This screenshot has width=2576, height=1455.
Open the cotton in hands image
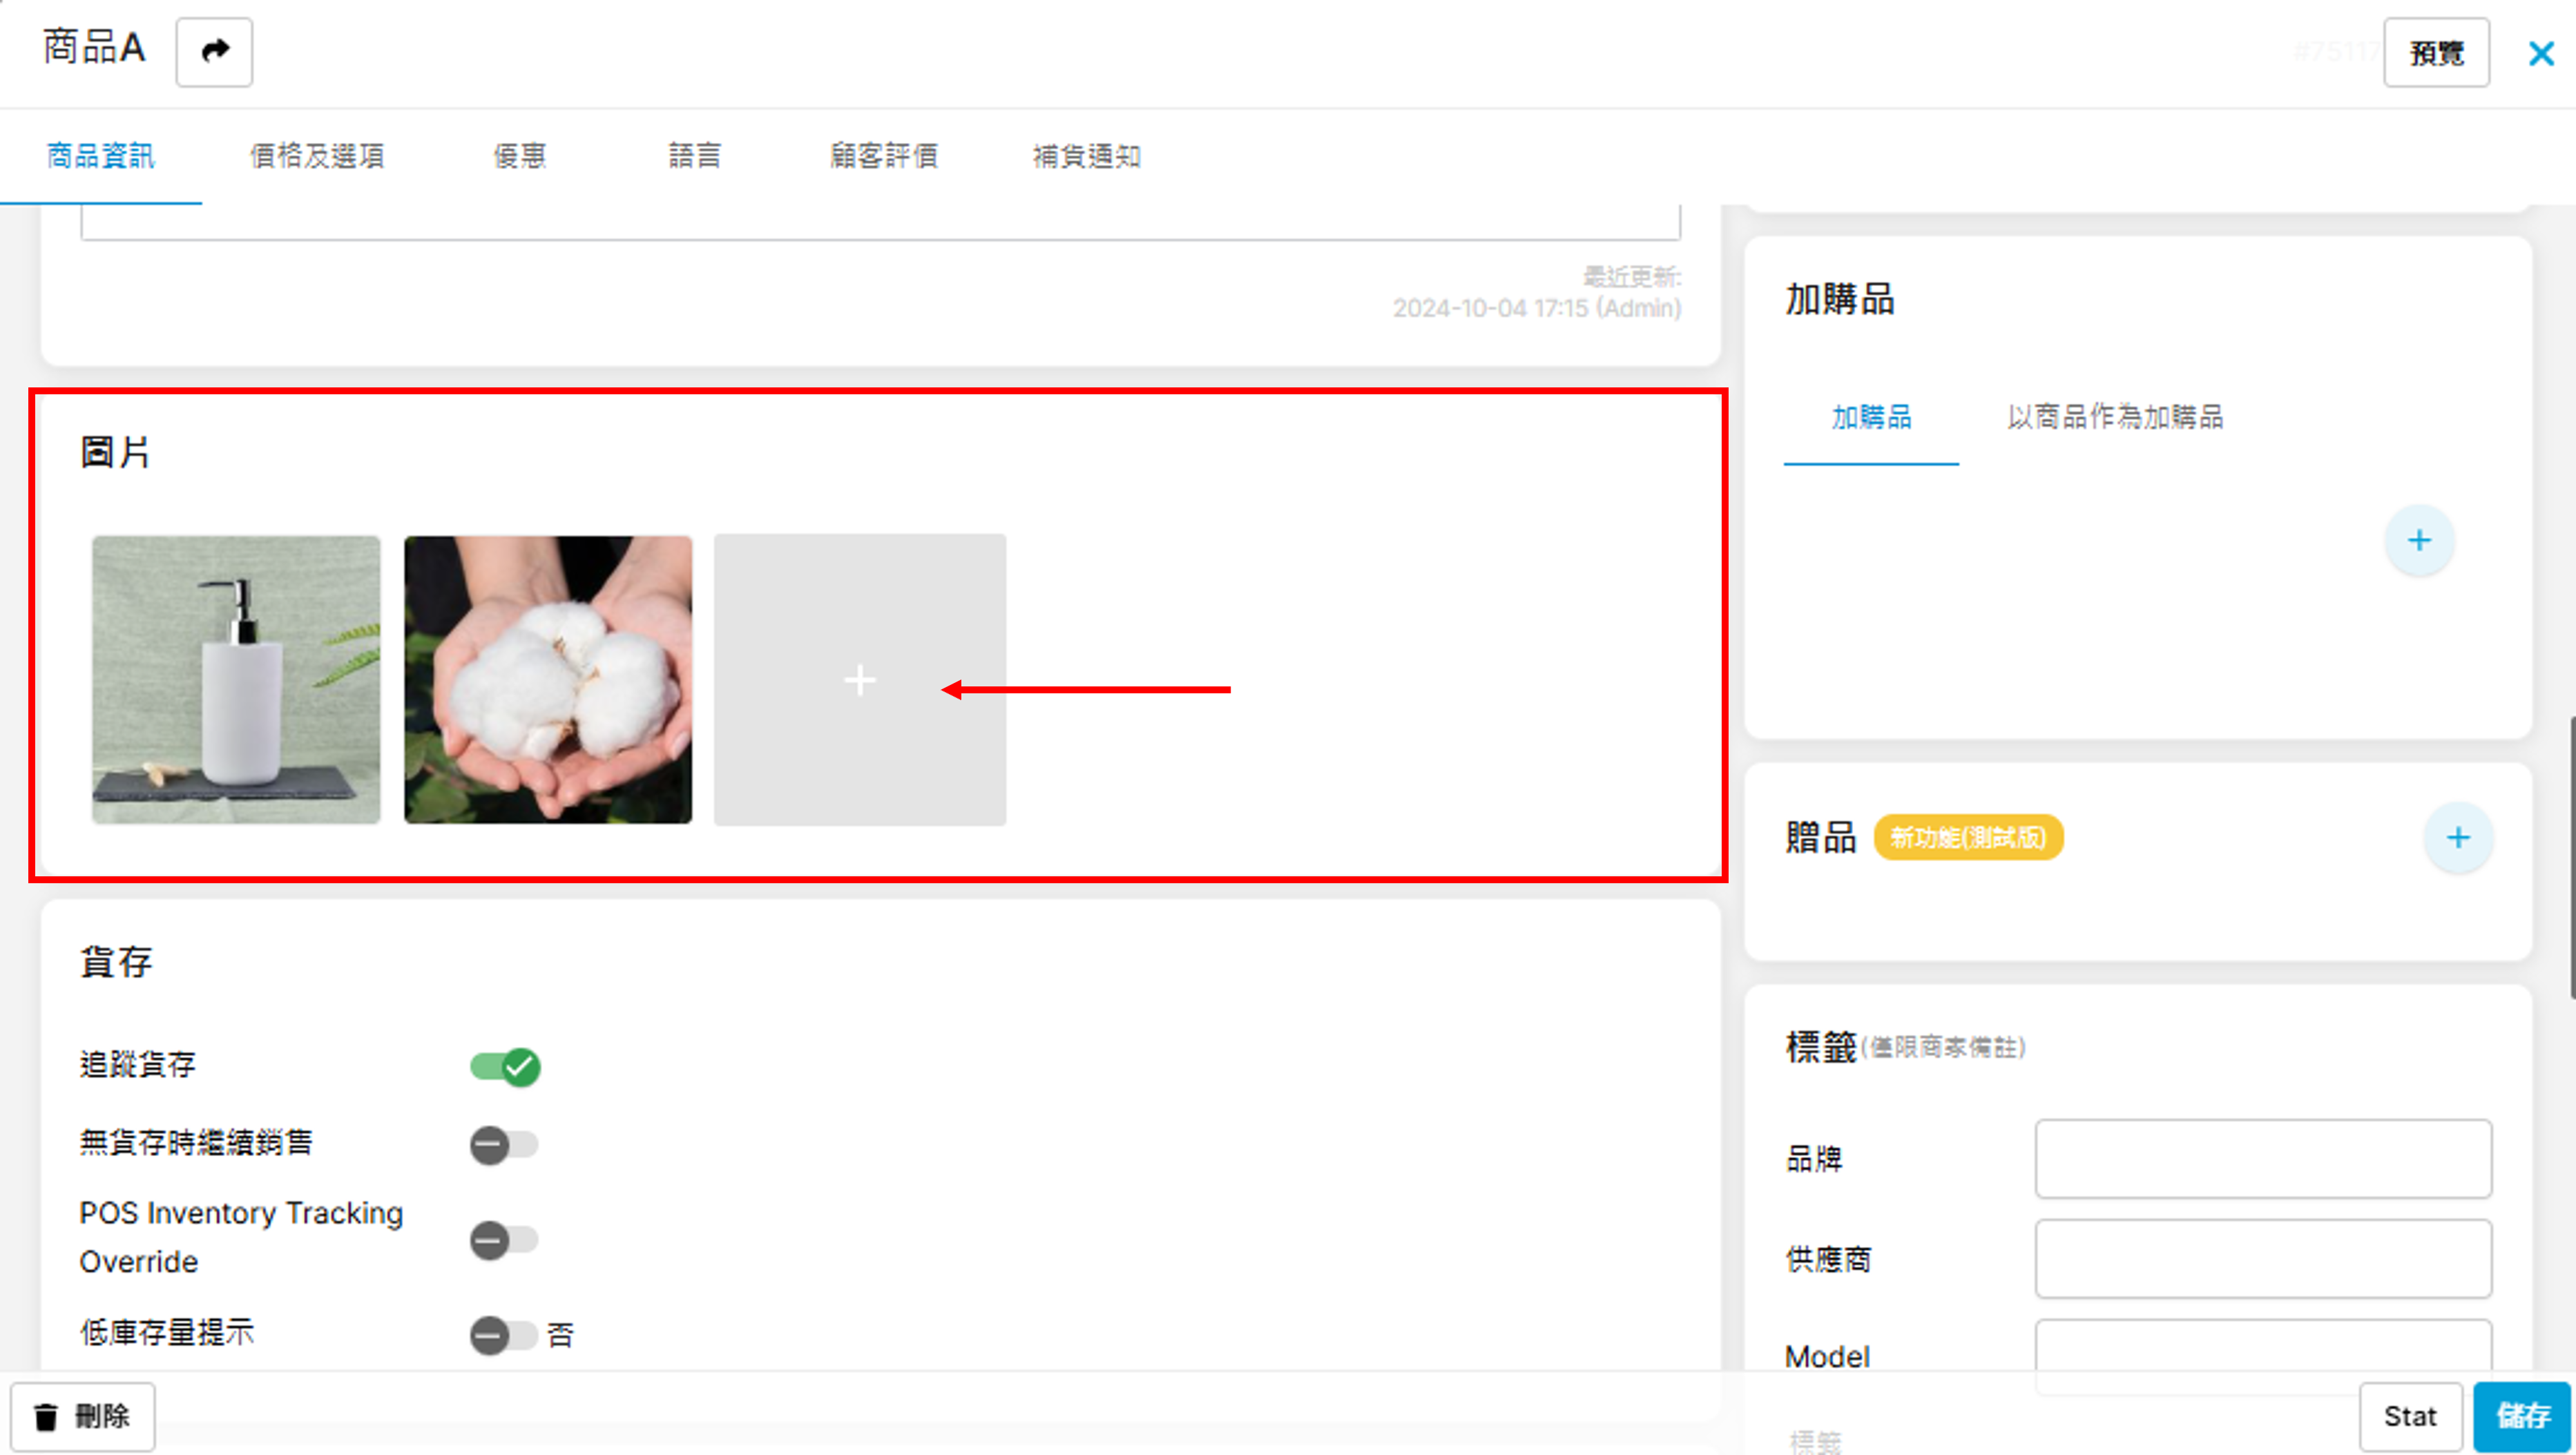point(547,680)
